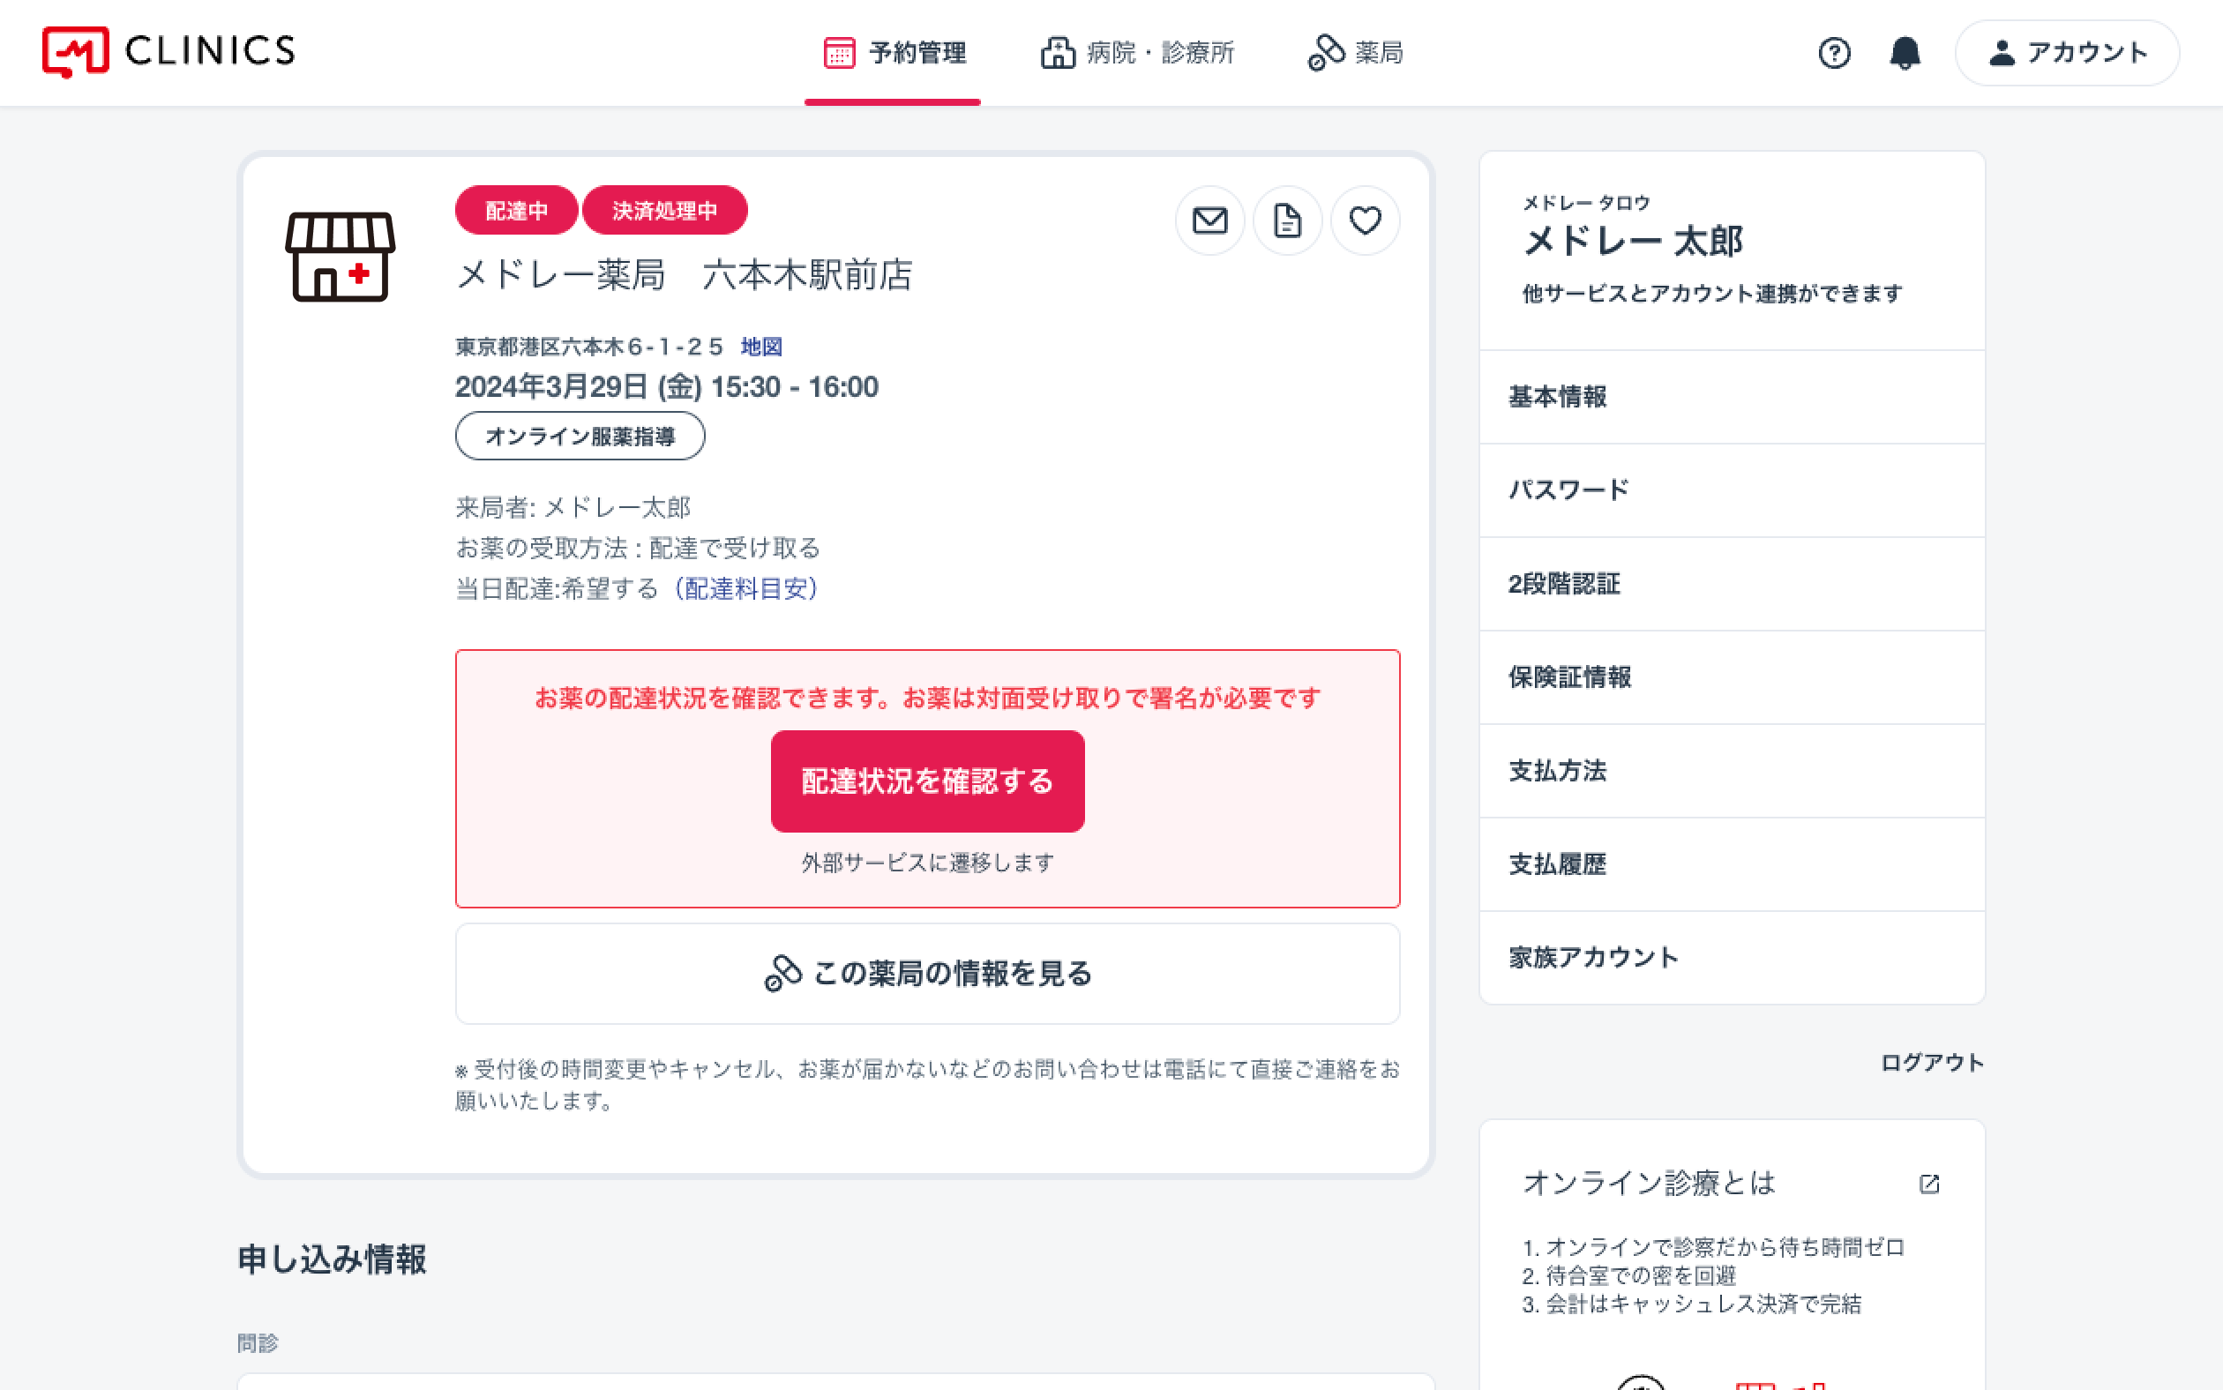Open 支払履歴 in sidebar
The image size is (2223, 1390).
1732,864
